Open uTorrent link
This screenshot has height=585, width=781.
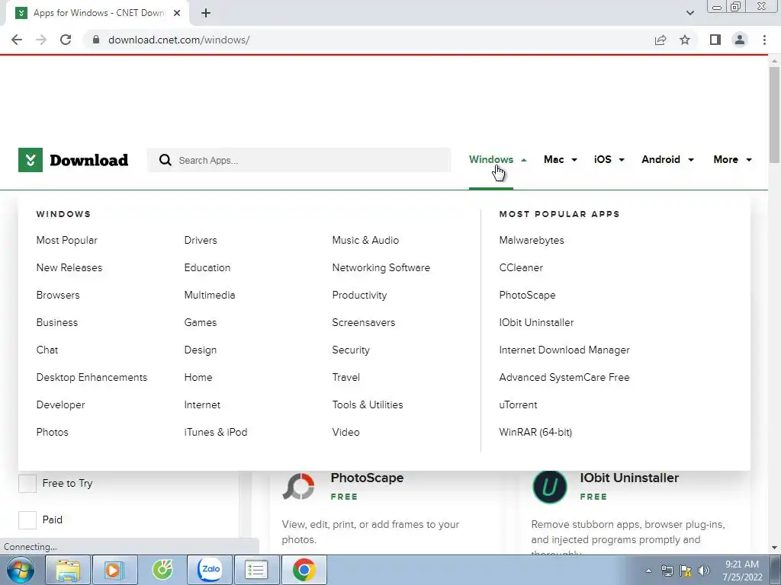[518, 405]
